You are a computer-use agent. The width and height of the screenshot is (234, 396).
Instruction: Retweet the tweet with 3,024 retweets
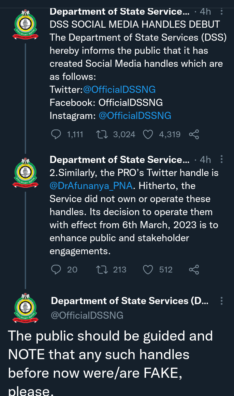coord(103,134)
